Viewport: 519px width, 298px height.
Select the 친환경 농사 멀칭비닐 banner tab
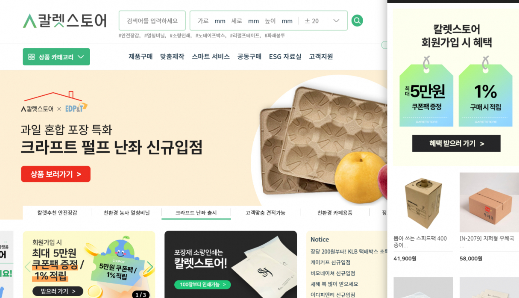tap(126, 212)
